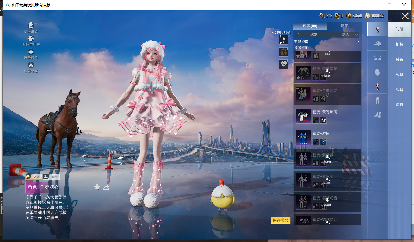Share the character with the share arrow icon

(x=106, y=187)
